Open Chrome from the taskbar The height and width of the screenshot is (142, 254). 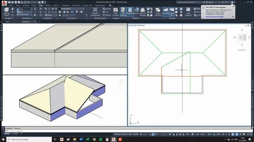pyautogui.click(x=94, y=139)
